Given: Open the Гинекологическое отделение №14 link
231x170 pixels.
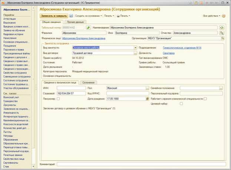Looking at the screenshot, I should pos(179,48).
